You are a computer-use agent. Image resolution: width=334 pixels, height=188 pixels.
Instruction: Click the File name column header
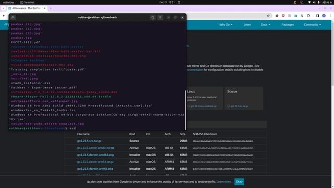[83, 134]
